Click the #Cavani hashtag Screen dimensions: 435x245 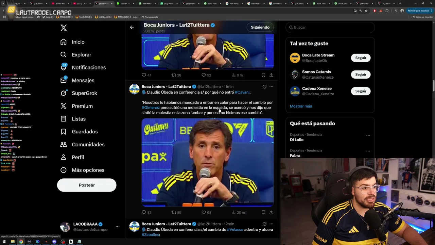(242, 92)
